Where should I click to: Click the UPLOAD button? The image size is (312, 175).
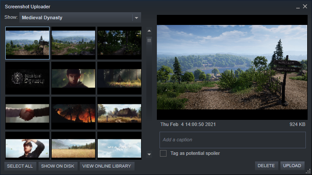tap(292, 166)
